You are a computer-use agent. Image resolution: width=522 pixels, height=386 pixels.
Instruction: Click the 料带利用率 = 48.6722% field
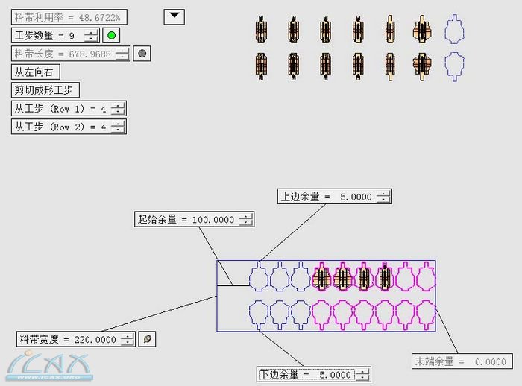point(69,17)
